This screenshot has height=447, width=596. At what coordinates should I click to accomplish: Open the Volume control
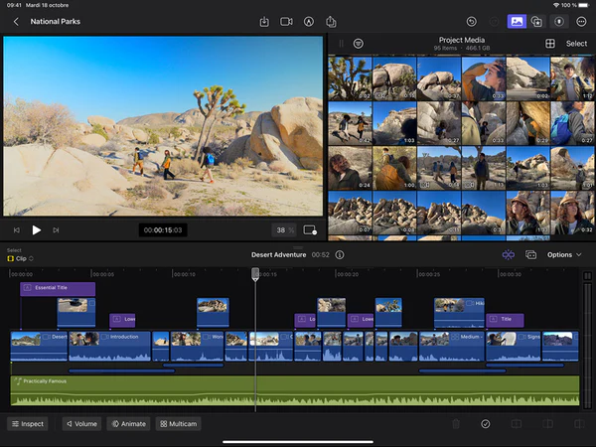(x=81, y=423)
